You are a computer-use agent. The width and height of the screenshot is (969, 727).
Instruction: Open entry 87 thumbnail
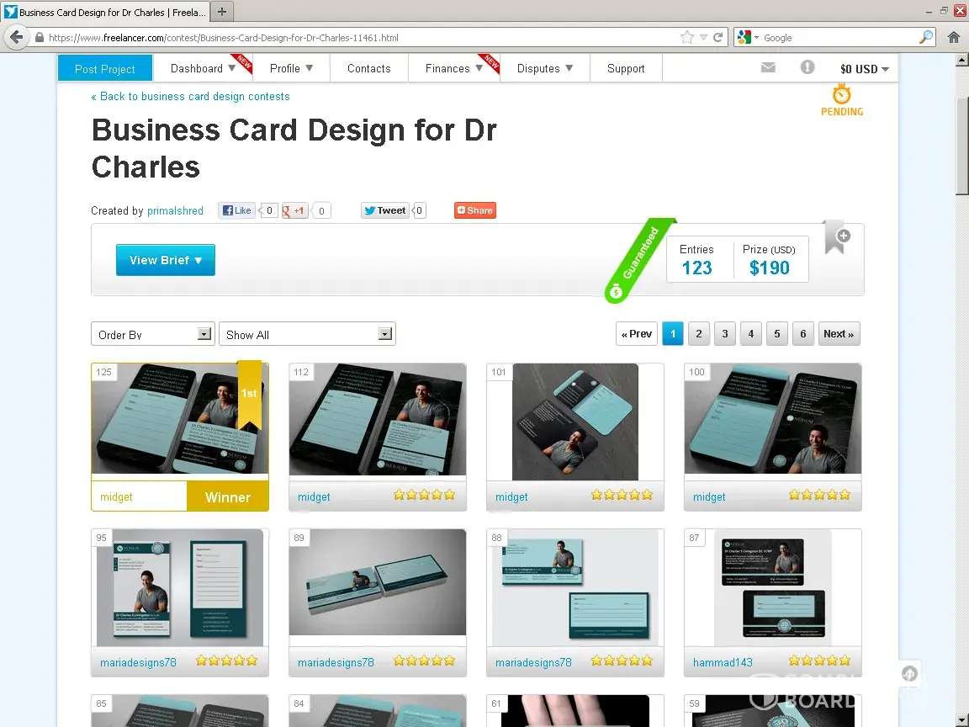point(772,587)
